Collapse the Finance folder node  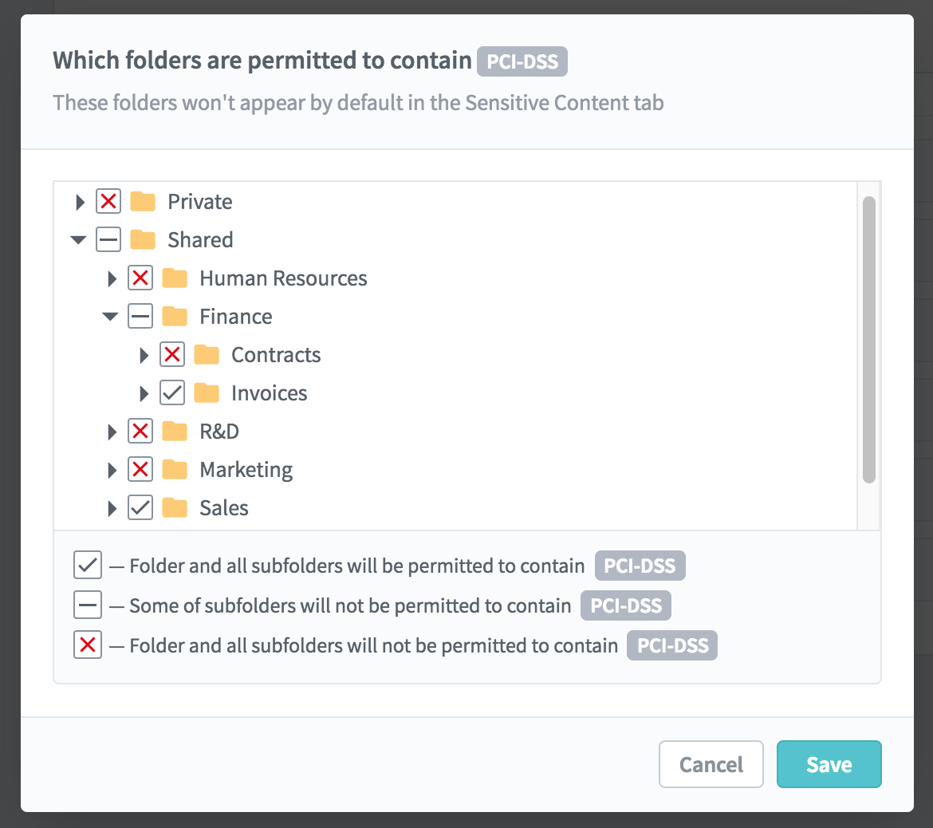110,317
